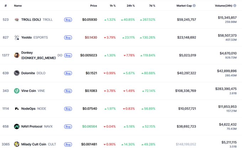The height and width of the screenshot is (153, 242).
Task: Click the green price $0.06564
Action: [x=90, y=126]
